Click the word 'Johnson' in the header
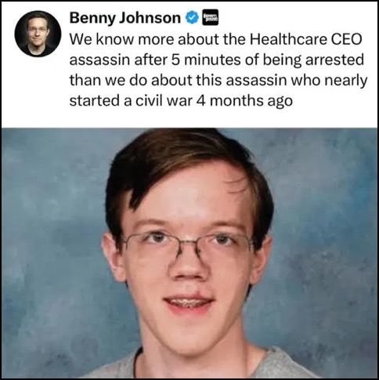The image size is (379, 380). (150, 18)
